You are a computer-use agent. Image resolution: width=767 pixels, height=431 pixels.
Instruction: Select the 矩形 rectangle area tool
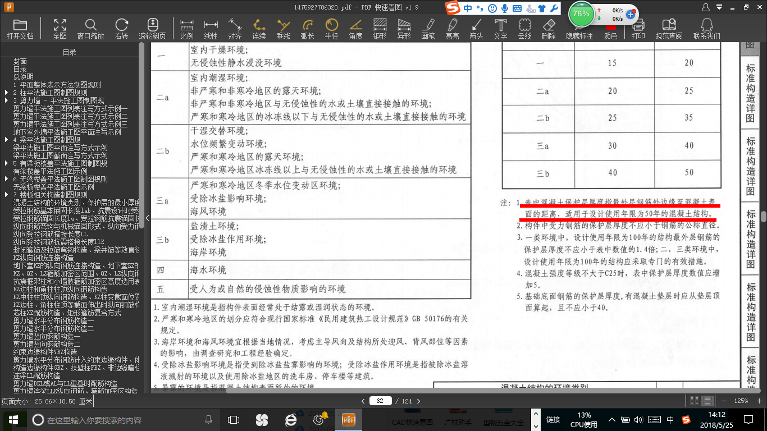coord(380,29)
